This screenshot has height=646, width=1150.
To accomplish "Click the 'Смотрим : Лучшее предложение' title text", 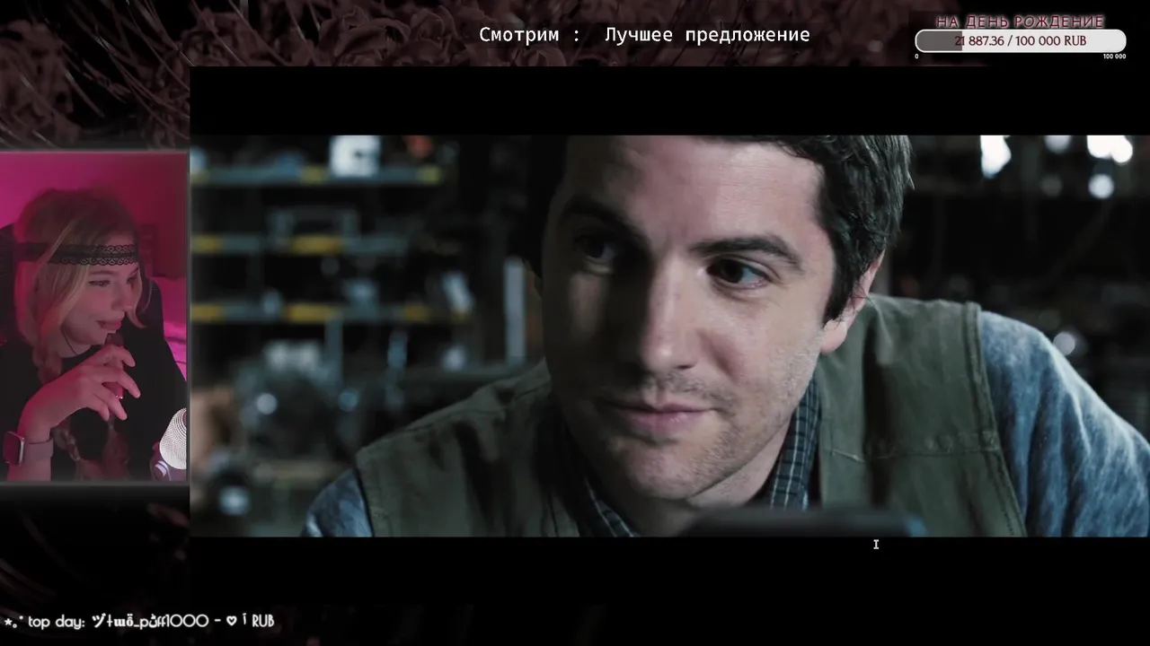I will (644, 35).
